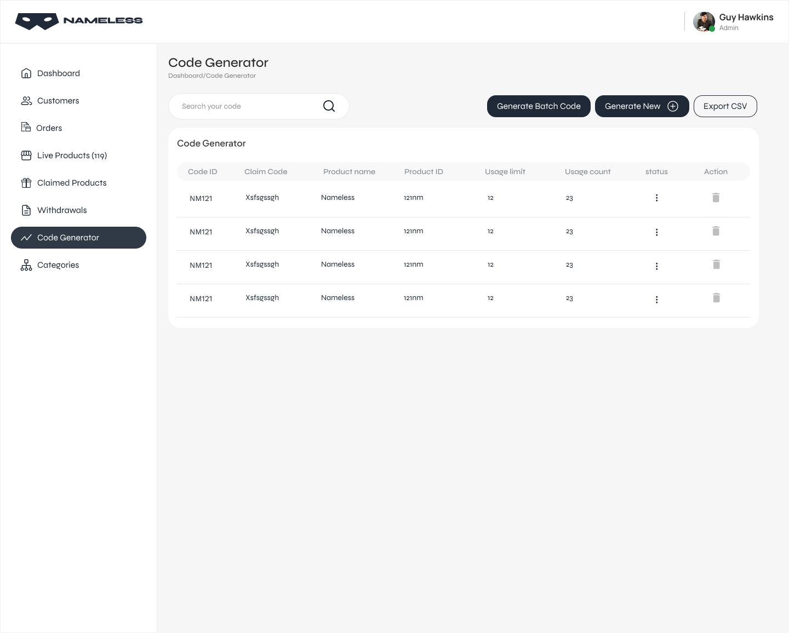789x633 pixels.
Task: Open status options menu for first row
Action: click(656, 198)
